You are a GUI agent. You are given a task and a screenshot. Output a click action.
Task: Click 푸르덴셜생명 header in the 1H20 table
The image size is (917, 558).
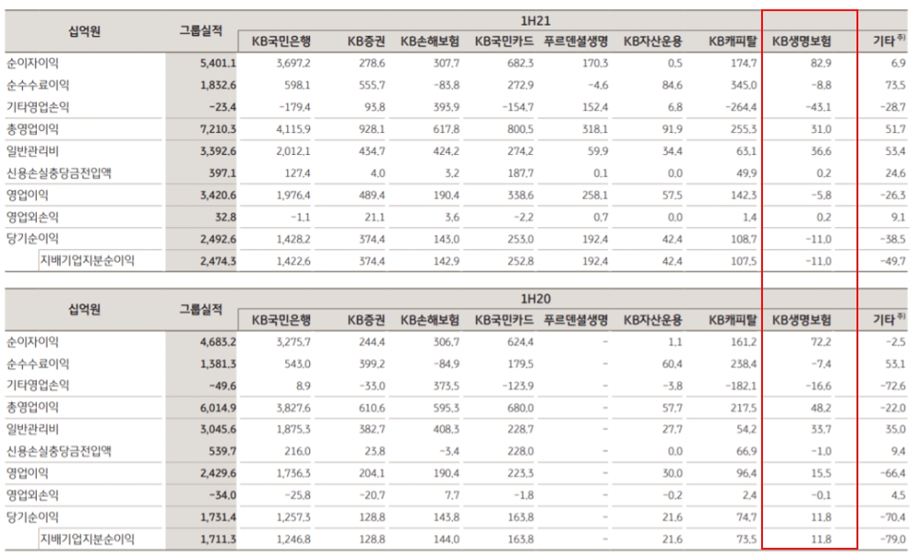click(x=575, y=320)
